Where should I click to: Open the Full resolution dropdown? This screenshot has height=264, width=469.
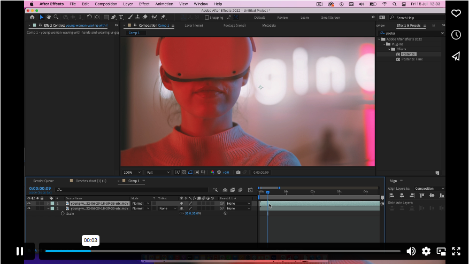158,173
